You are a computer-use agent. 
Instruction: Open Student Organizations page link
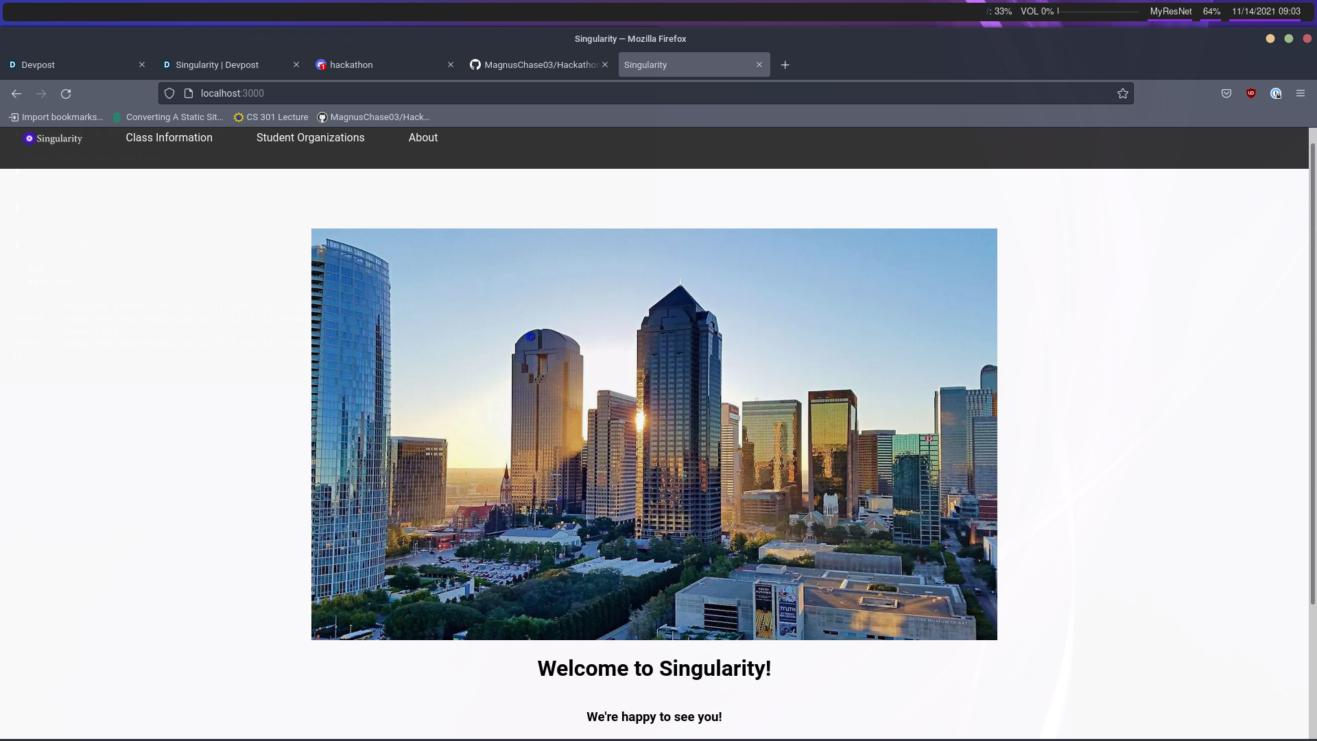click(310, 138)
